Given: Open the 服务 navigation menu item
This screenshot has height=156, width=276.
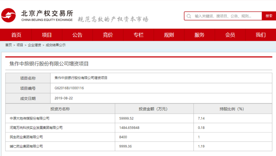Looking at the screenshot, I should click(x=199, y=35).
